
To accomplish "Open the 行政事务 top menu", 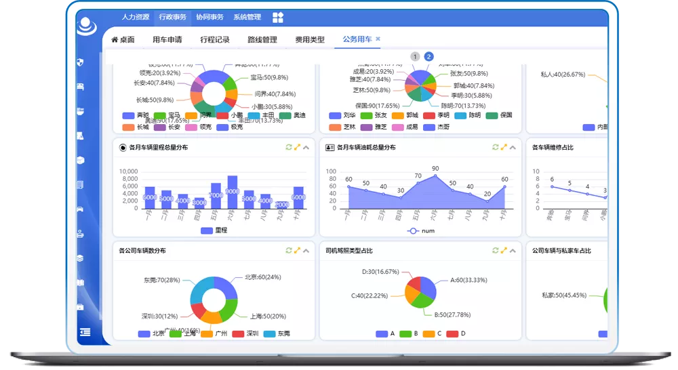I will coord(172,18).
